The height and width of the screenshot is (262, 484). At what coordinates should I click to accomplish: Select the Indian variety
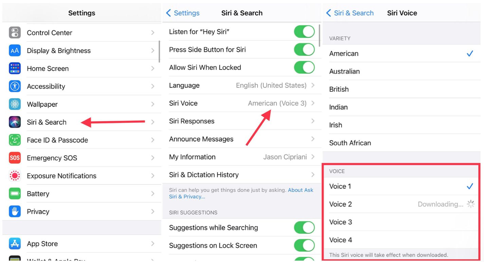(x=402, y=107)
